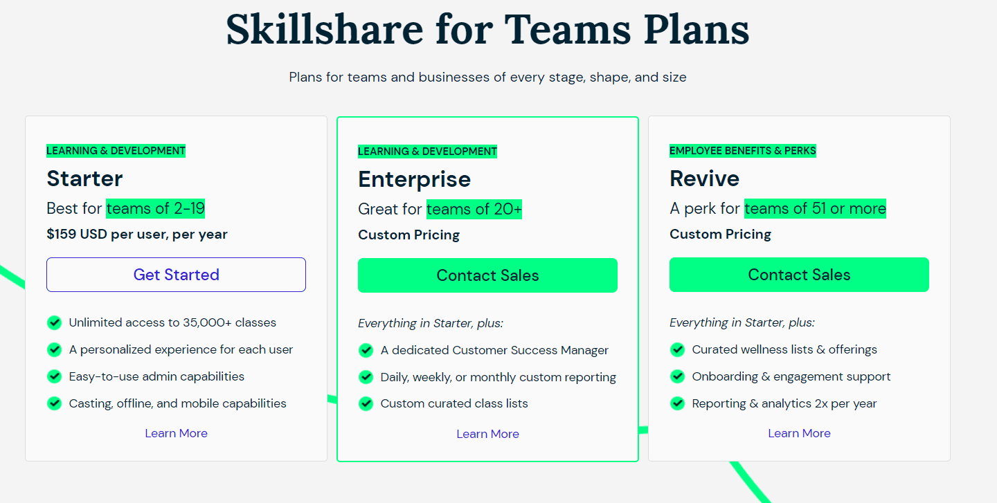Click Get Started on the Starter plan

[176, 275]
